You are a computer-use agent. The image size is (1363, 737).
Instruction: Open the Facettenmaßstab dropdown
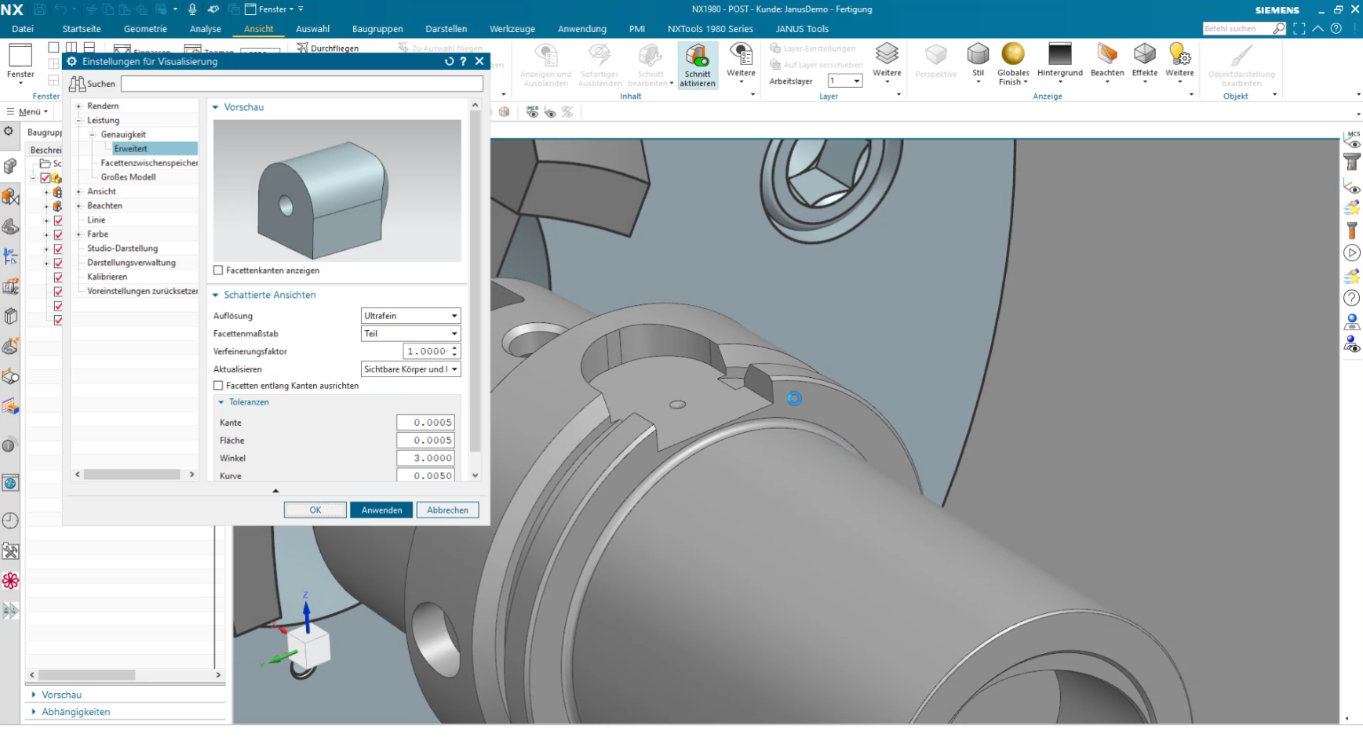[x=410, y=334]
